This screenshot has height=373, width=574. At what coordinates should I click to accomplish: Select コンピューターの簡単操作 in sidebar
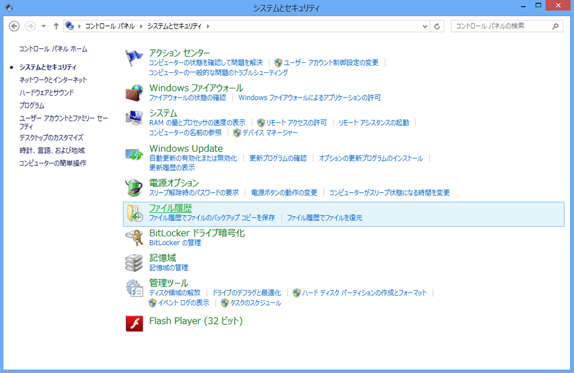[x=53, y=163]
